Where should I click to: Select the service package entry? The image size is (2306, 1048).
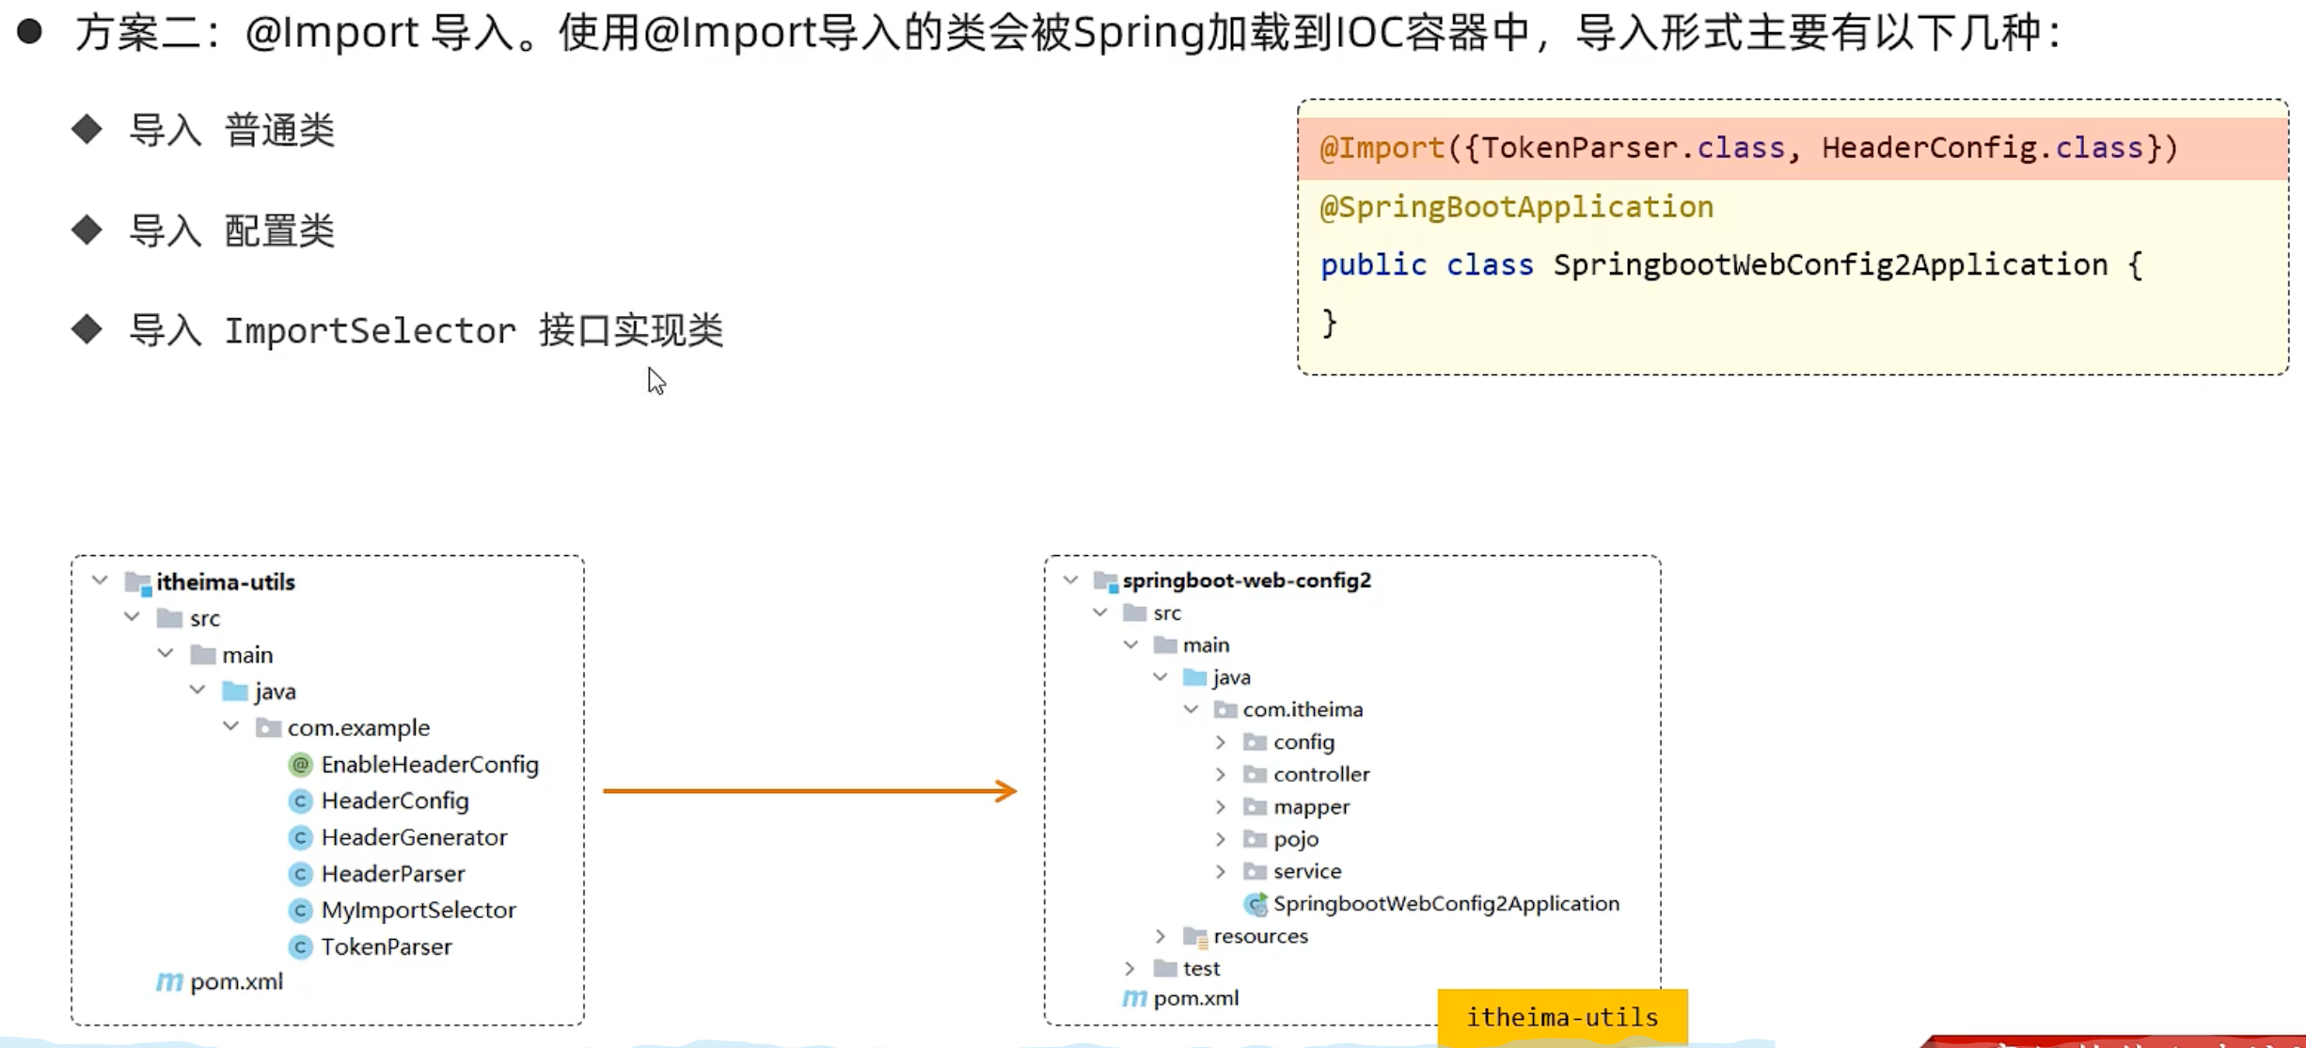point(1306,871)
